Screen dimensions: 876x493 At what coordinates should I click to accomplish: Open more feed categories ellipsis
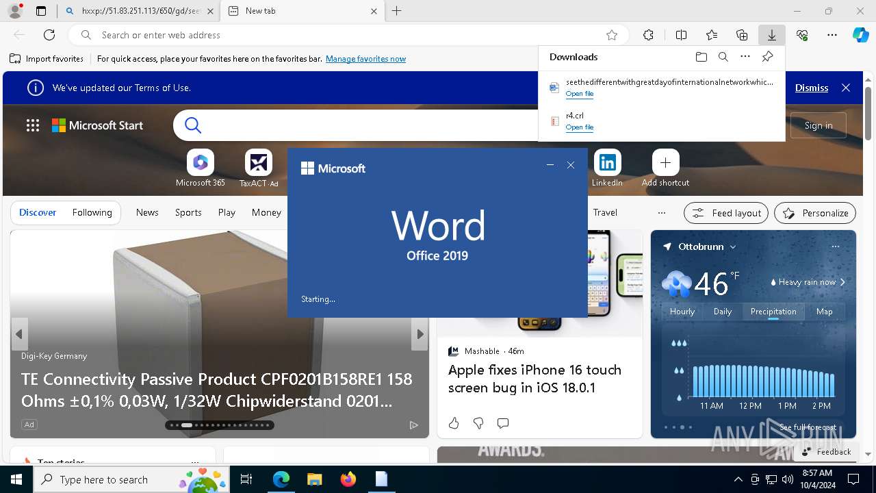pos(661,213)
